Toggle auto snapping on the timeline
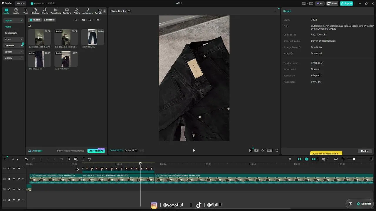The image size is (376, 211). pyautogui.click(x=307, y=159)
